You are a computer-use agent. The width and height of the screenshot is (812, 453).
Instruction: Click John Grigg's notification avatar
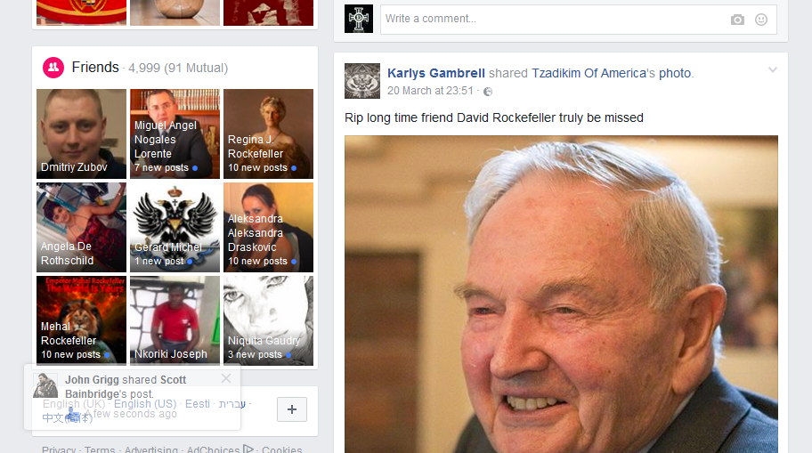(45, 385)
